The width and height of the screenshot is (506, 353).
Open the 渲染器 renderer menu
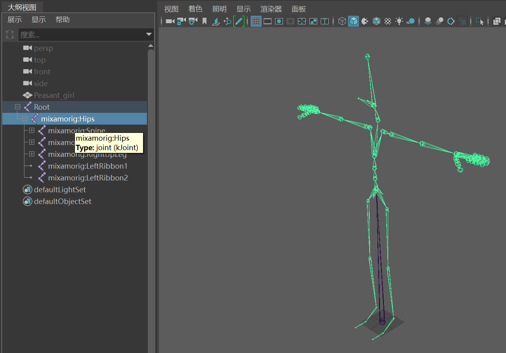pos(271,9)
